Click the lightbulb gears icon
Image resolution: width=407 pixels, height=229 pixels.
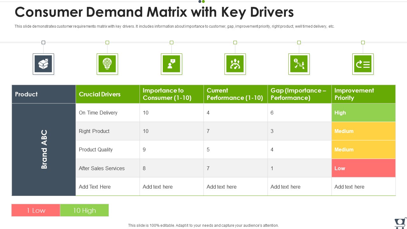click(x=107, y=64)
